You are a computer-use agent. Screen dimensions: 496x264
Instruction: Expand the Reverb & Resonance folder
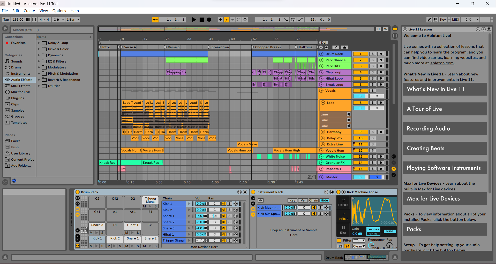[x=39, y=80]
